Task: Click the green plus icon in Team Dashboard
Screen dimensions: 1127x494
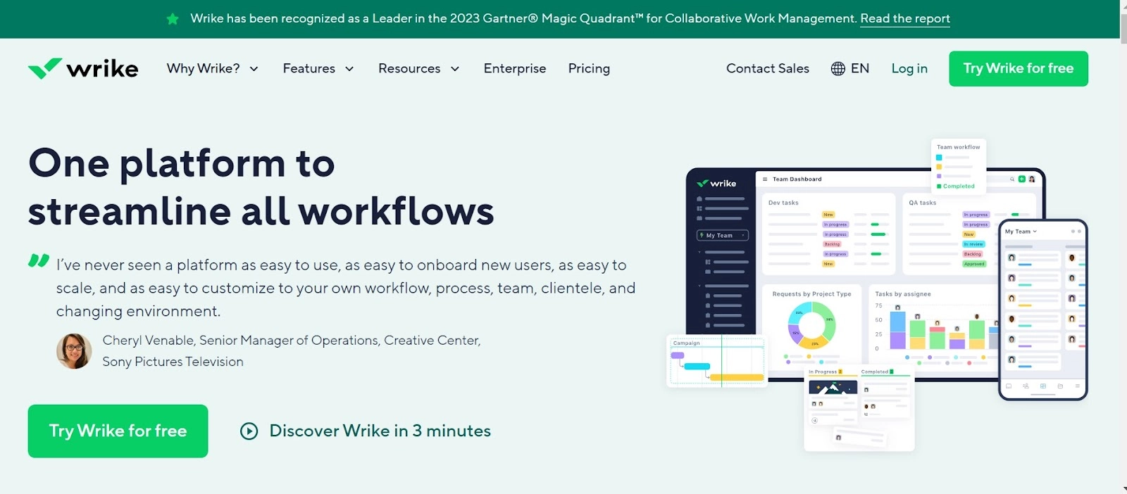Action: tap(1022, 179)
